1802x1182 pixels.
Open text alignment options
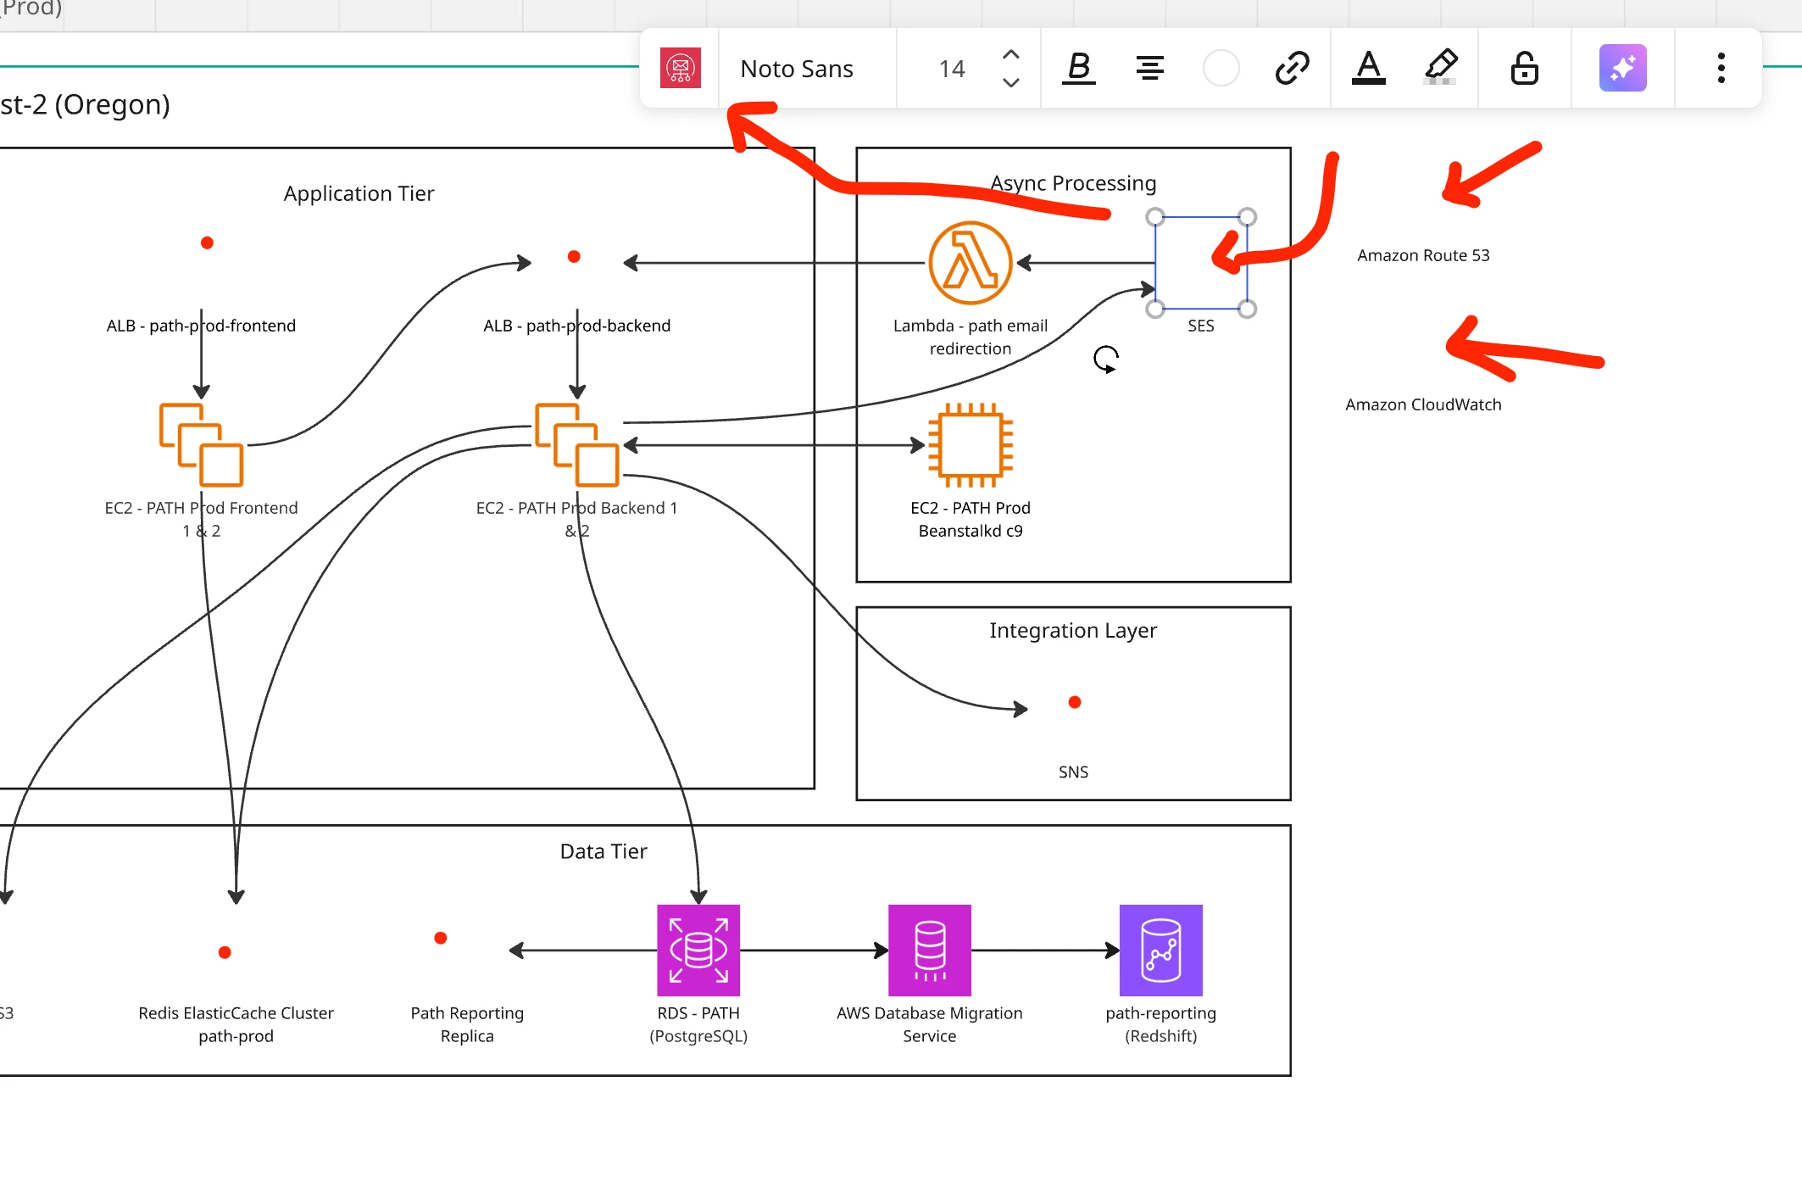(x=1149, y=68)
